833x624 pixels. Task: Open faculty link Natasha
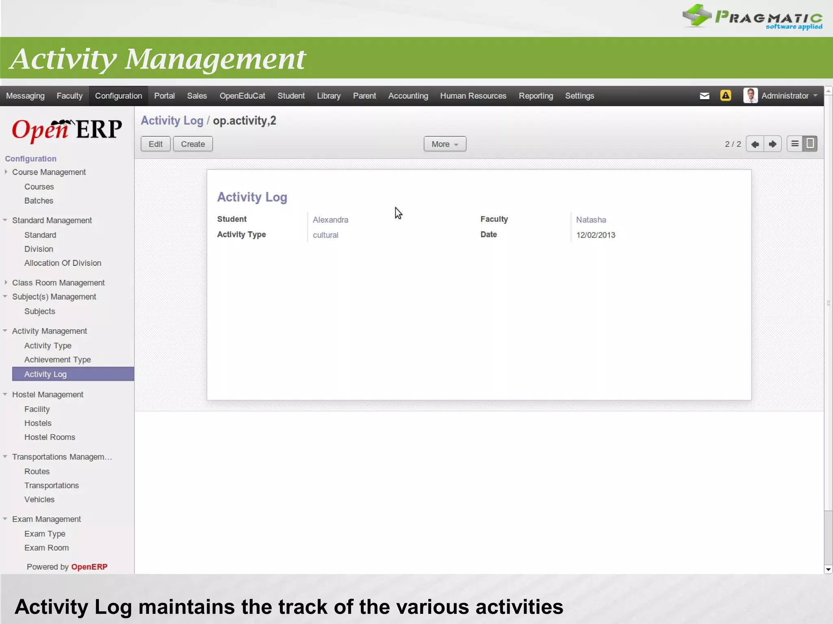[591, 220]
